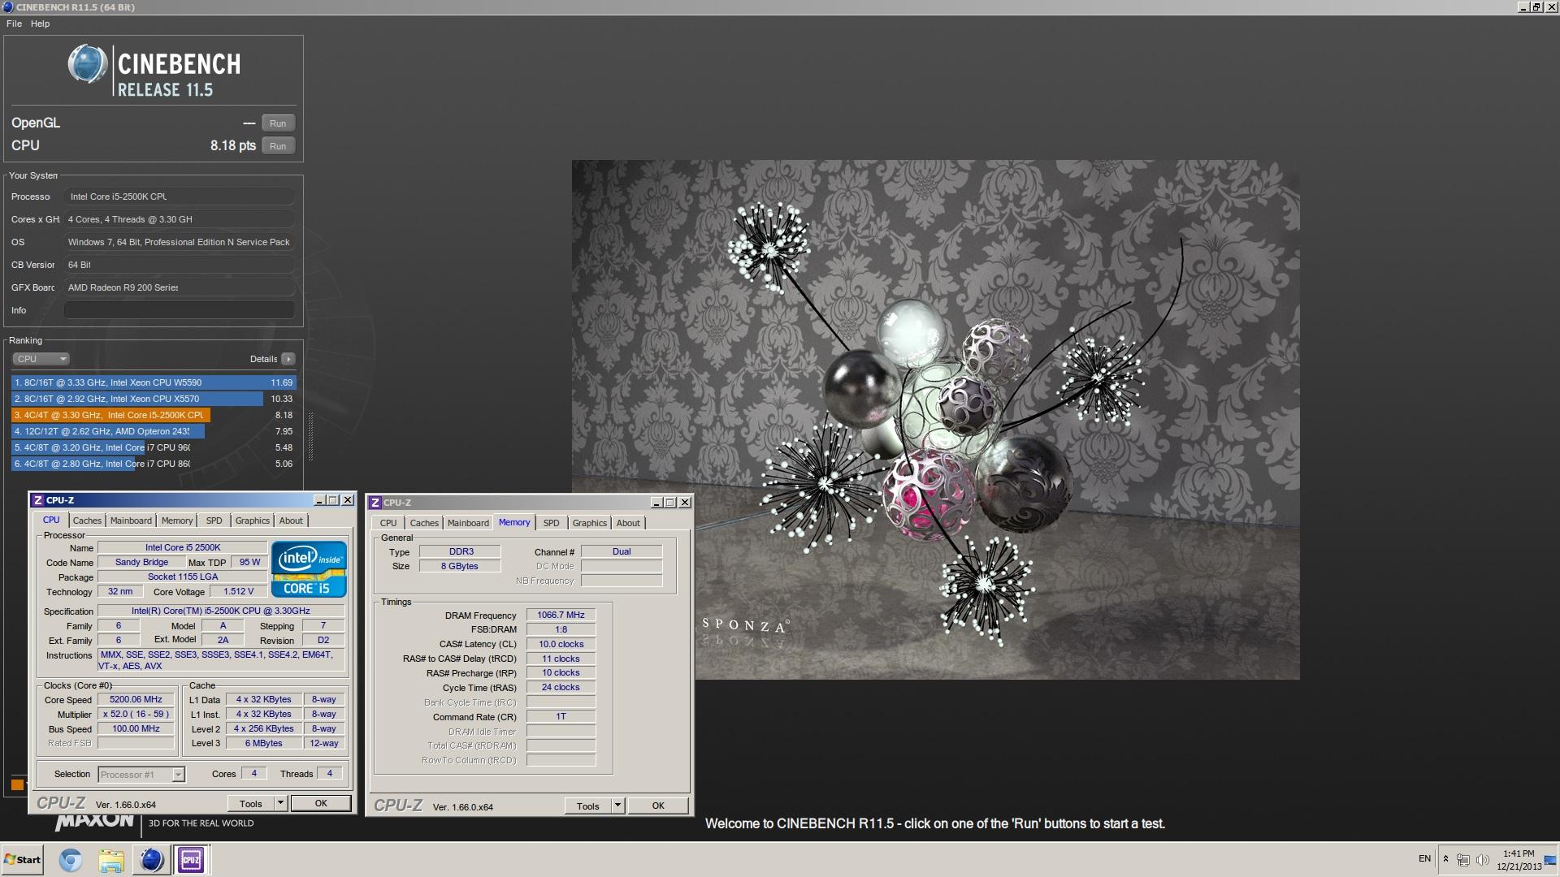
Task: Expand ranking Details arrow button
Action: coord(288,359)
